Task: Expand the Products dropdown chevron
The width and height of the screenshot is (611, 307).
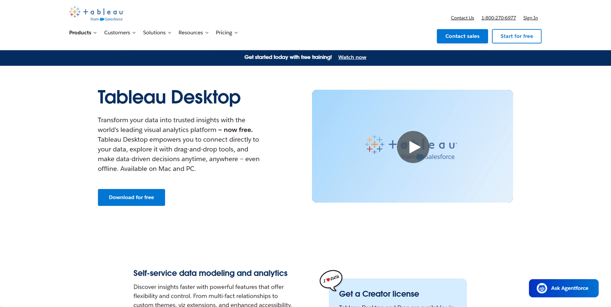Action: [x=95, y=33]
